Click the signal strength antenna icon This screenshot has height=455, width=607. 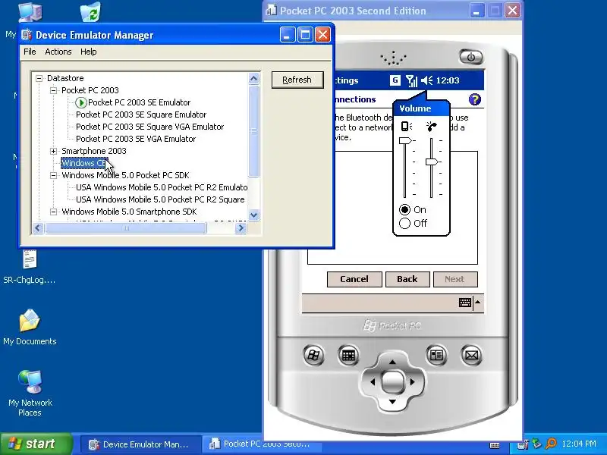coord(411,80)
